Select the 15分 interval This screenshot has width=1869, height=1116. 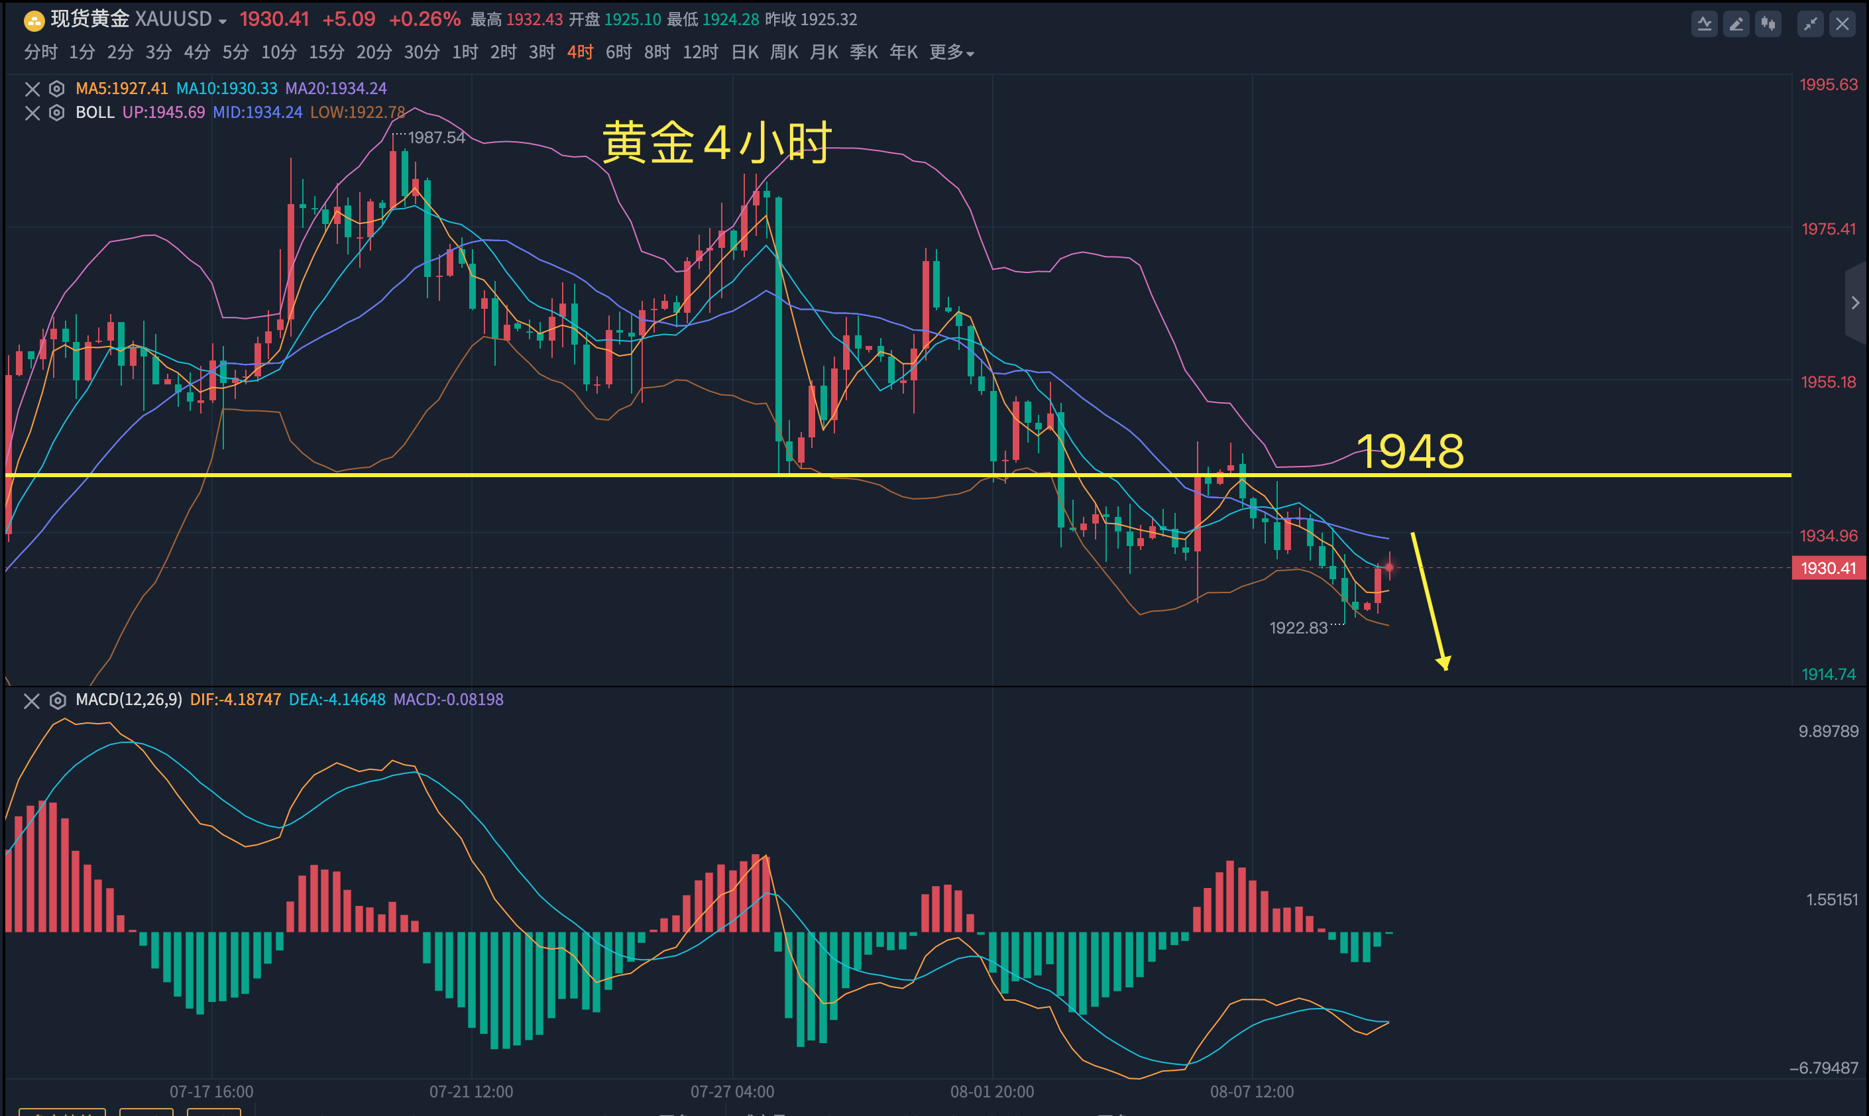point(327,52)
